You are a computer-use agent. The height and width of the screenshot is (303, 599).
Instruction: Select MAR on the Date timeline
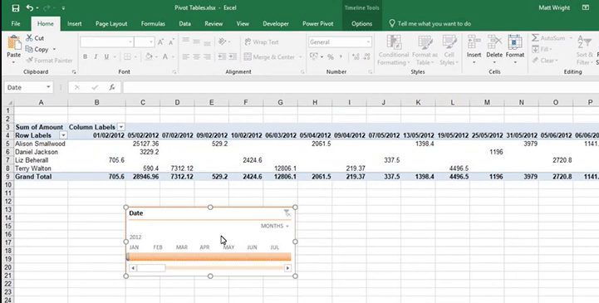point(182,247)
